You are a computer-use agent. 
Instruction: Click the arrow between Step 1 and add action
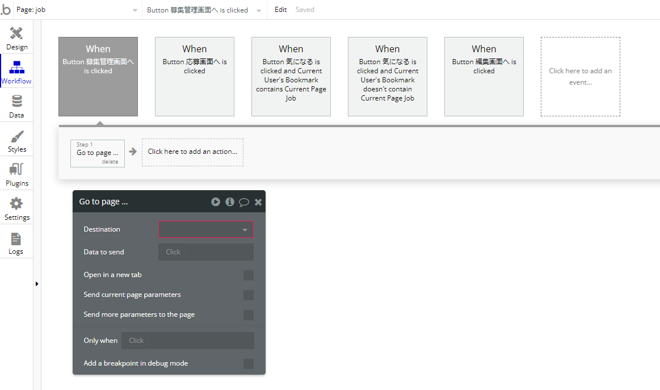pyautogui.click(x=133, y=152)
